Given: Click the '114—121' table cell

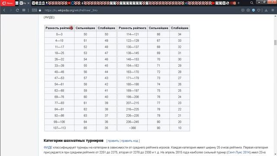Looking at the screenshot, I should [x=132, y=34].
